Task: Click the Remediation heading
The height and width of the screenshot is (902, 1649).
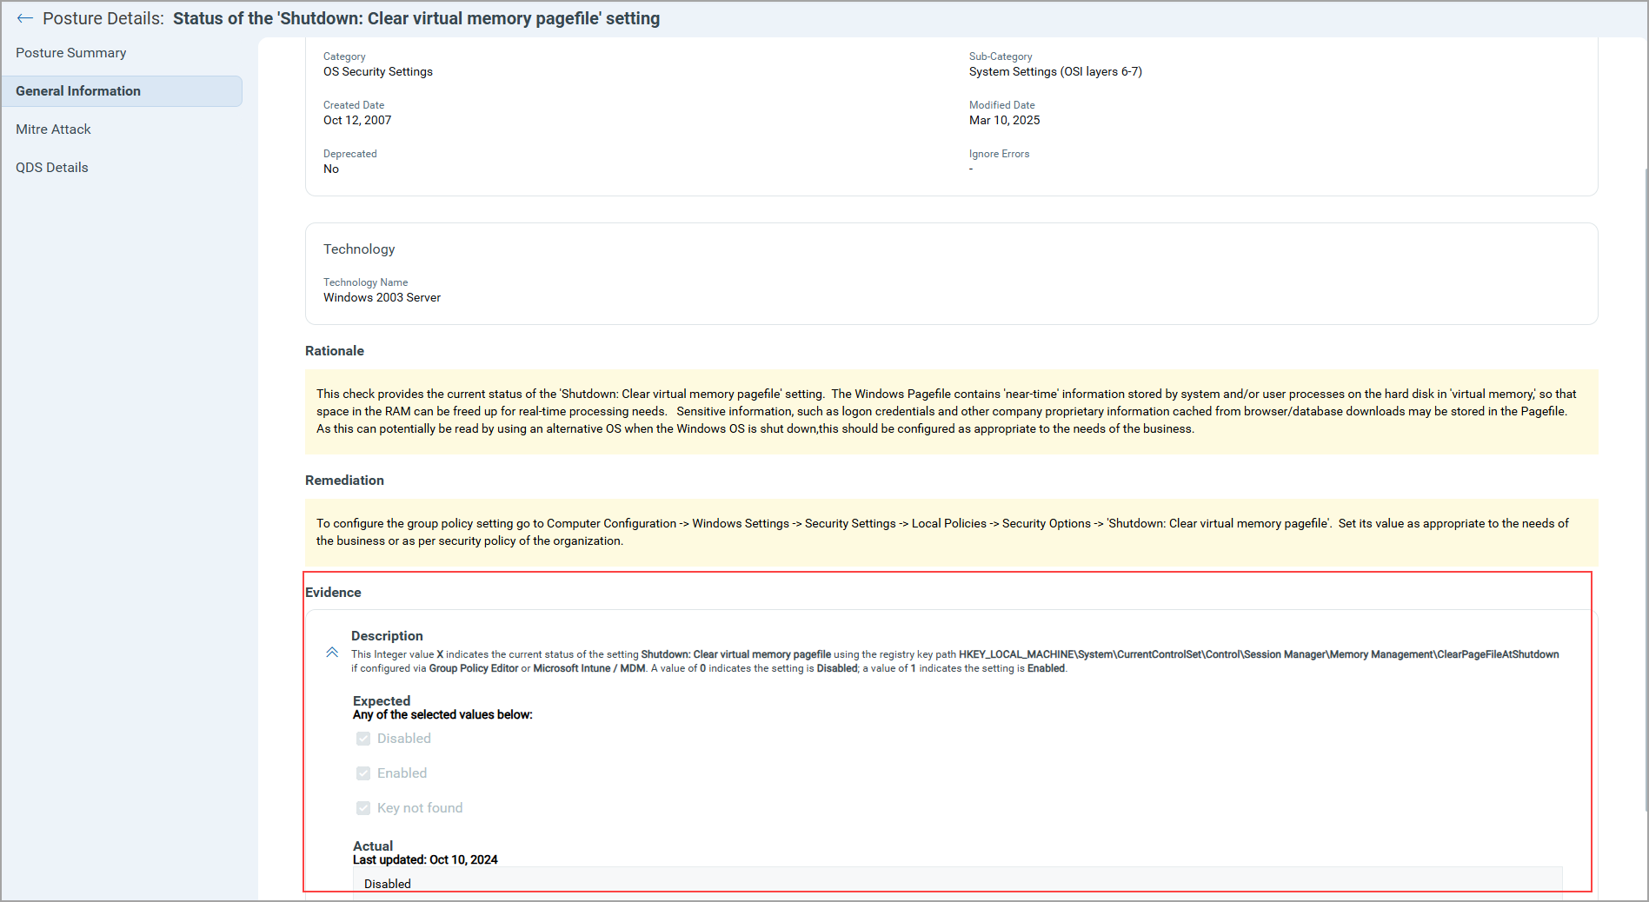Action: click(344, 481)
